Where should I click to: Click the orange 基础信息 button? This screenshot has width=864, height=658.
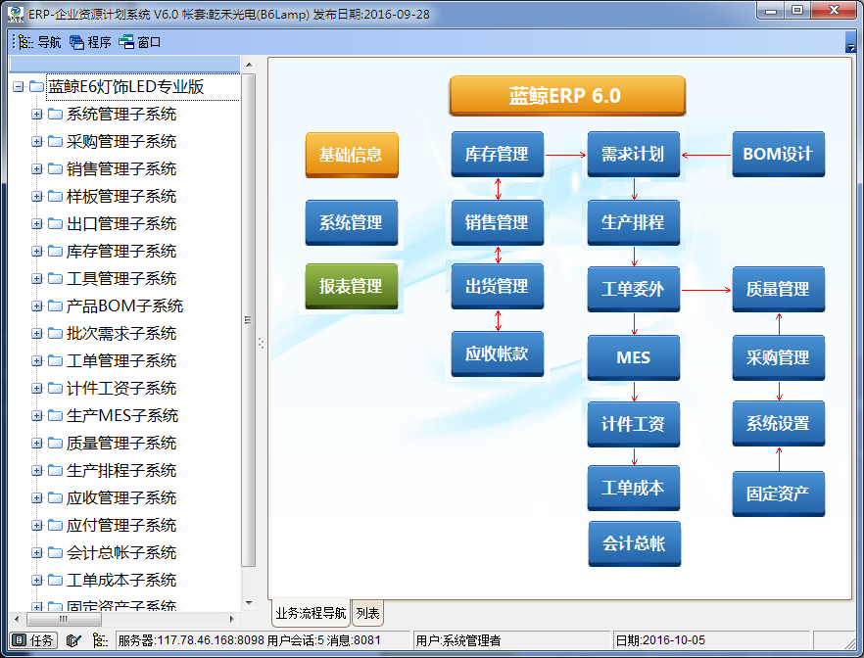coord(352,155)
